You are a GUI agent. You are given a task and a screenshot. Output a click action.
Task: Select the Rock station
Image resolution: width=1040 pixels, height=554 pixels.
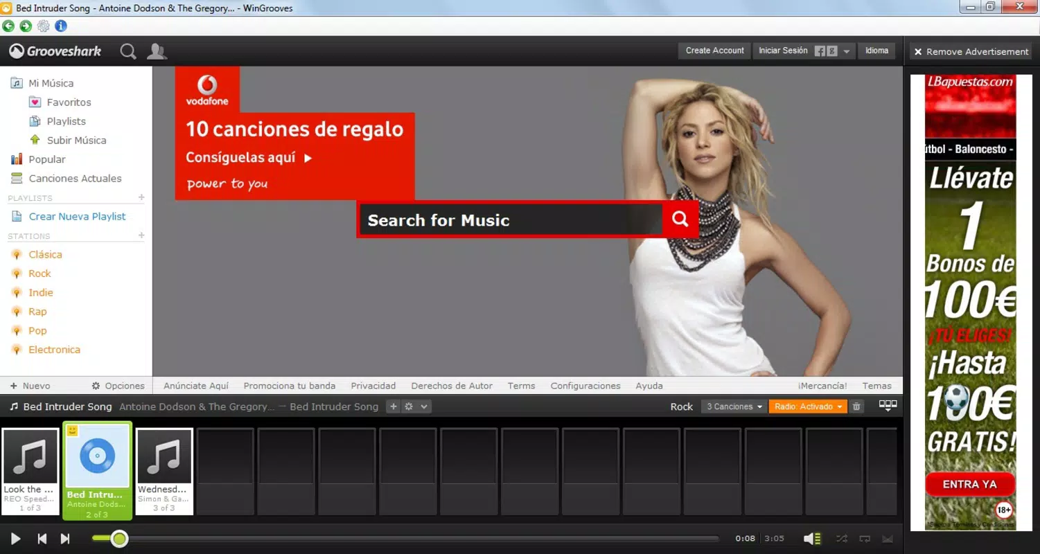39,274
